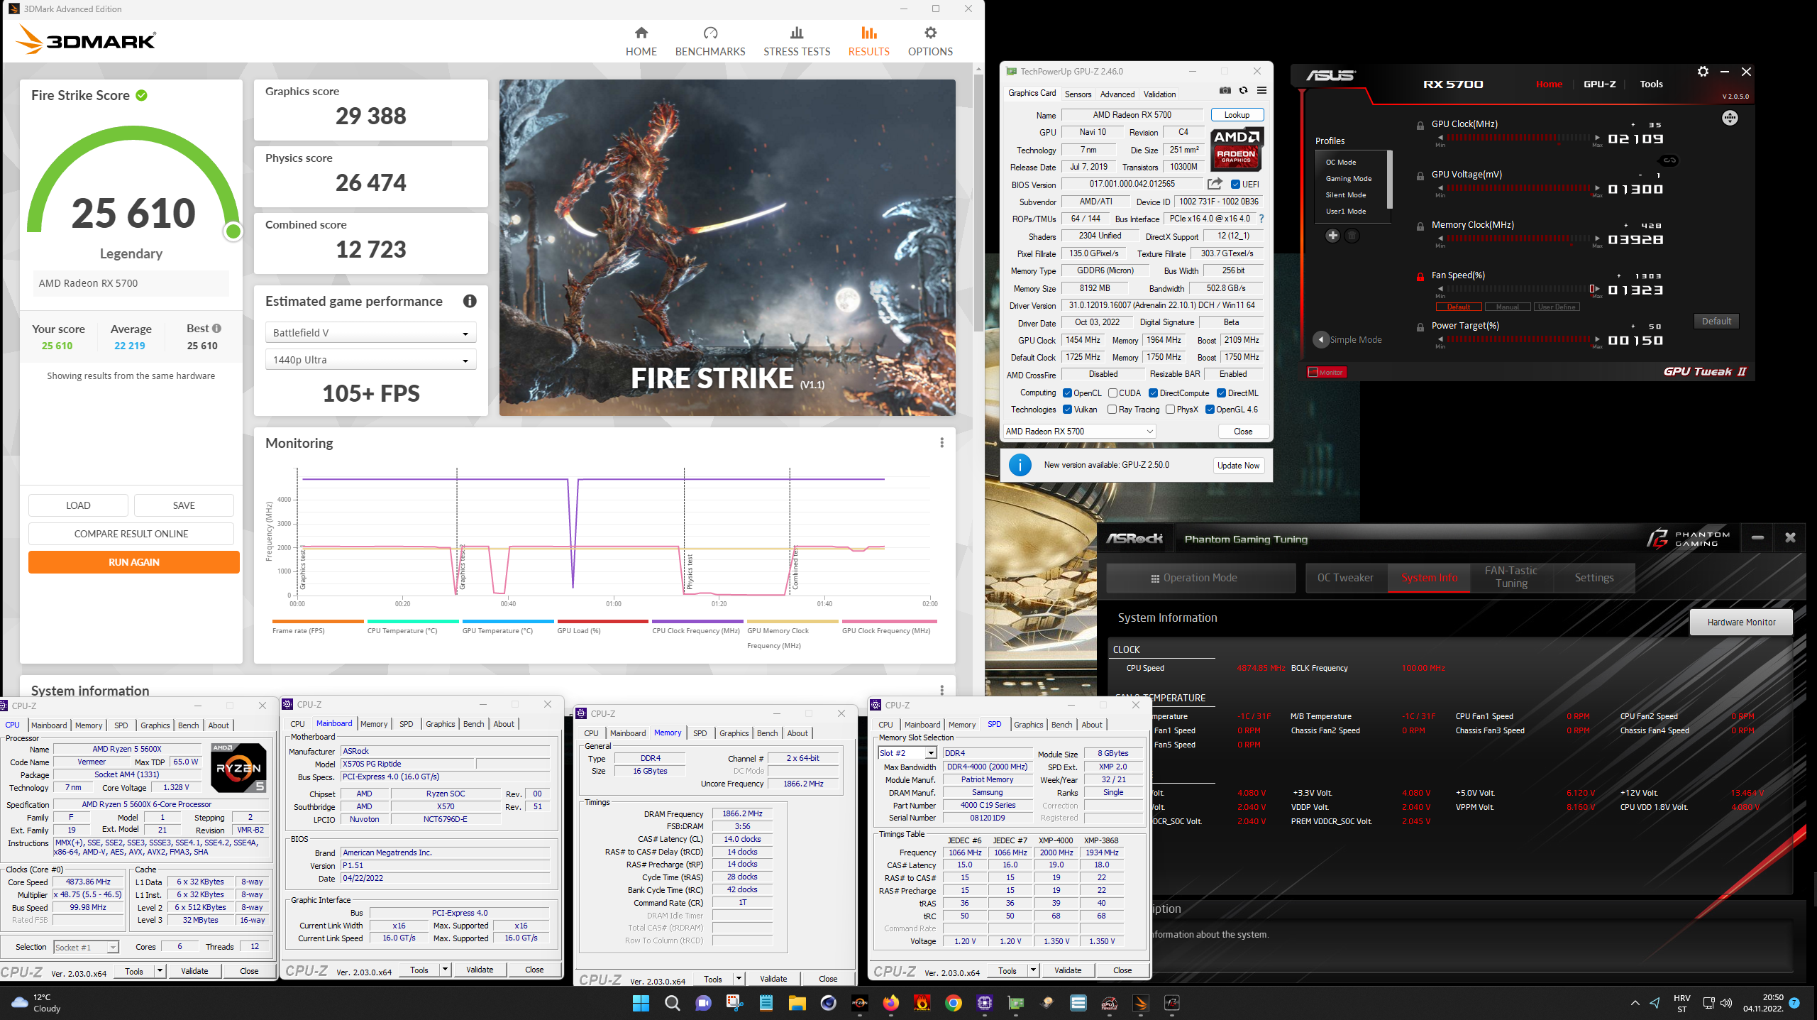Adjust the Power Target slider in GPU Tweak
The width and height of the screenshot is (1817, 1020).
point(1518,339)
